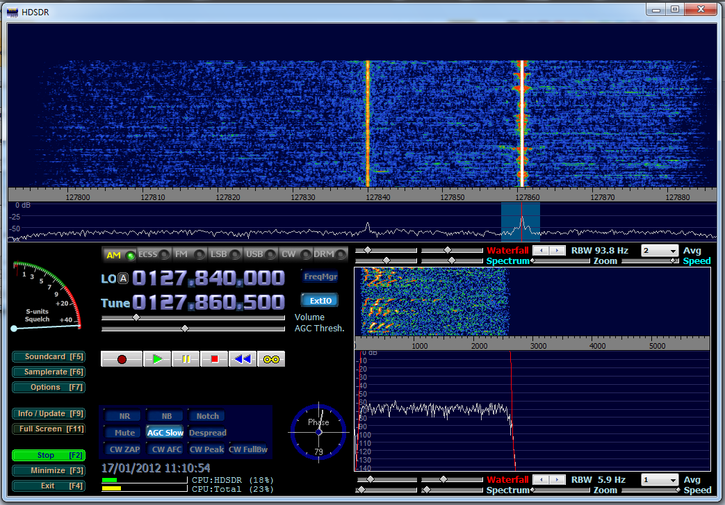Click 127840 on the RF frequency scale
The width and height of the screenshot is (725, 505).
click(377, 197)
